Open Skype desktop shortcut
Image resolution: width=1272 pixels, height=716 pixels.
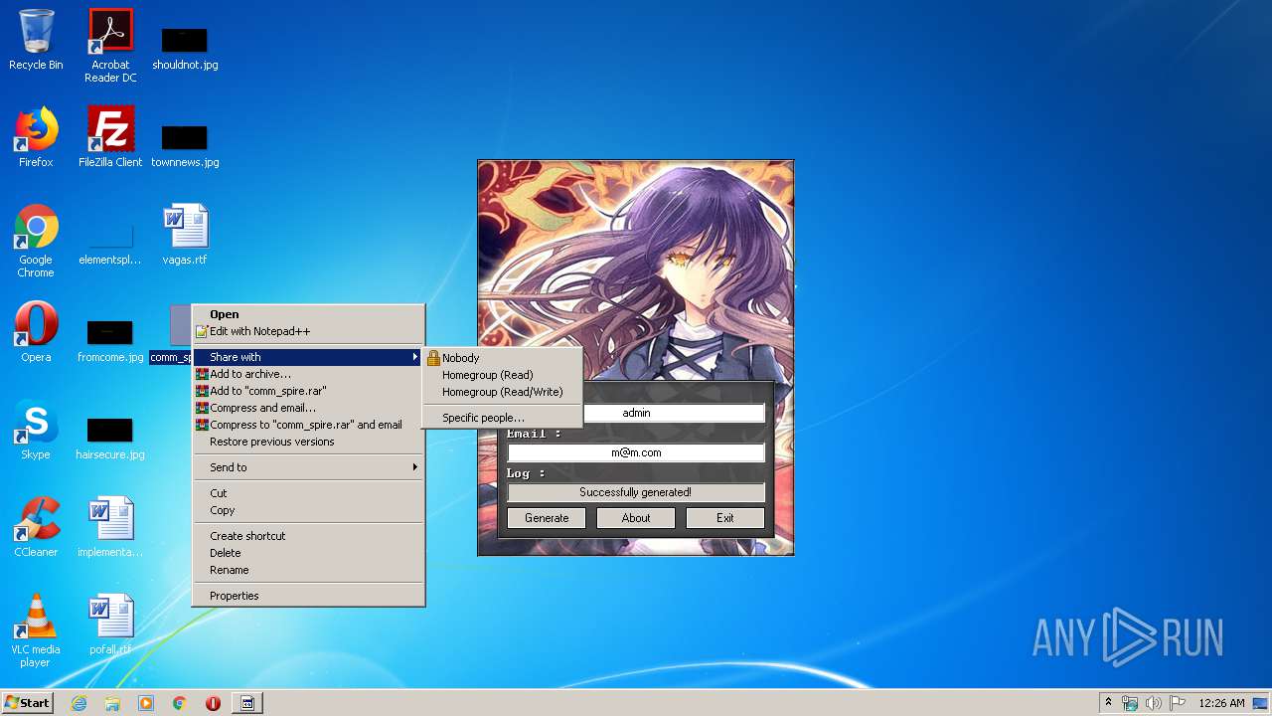(x=36, y=429)
